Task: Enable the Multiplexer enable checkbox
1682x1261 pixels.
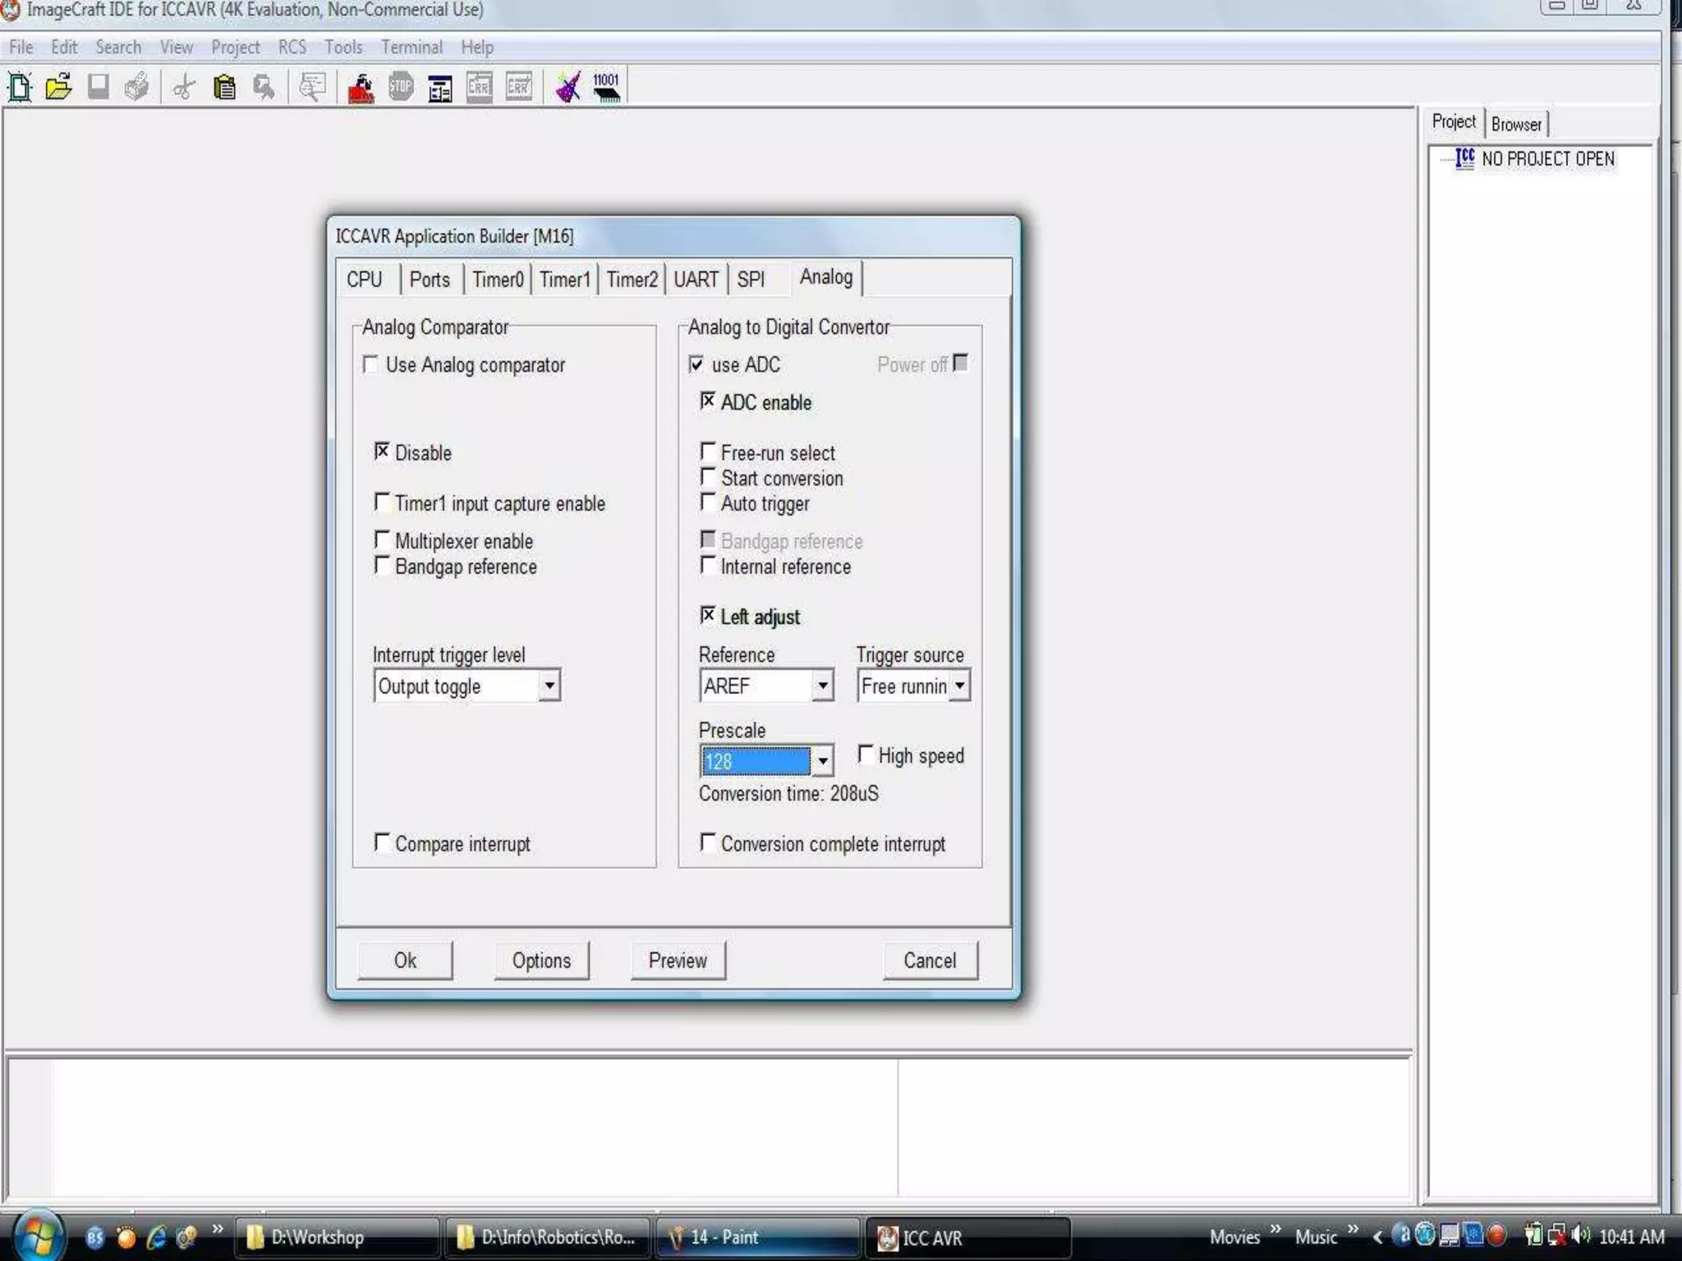Action: click(x=382, y=539)
